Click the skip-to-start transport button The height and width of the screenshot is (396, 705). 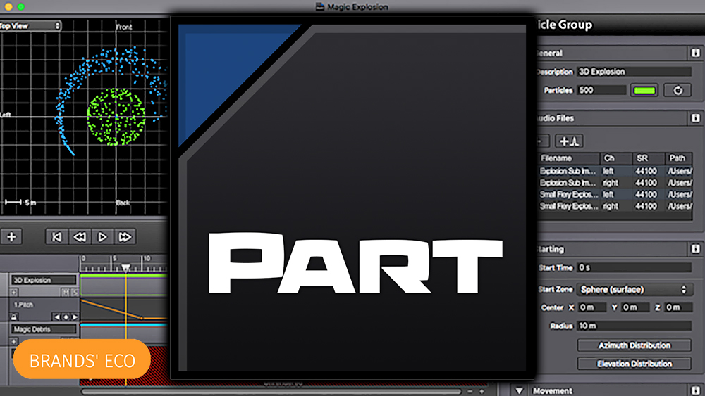pos(57,237)
